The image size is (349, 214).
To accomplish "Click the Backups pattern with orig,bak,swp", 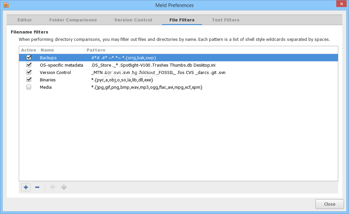I will (123, 58).
